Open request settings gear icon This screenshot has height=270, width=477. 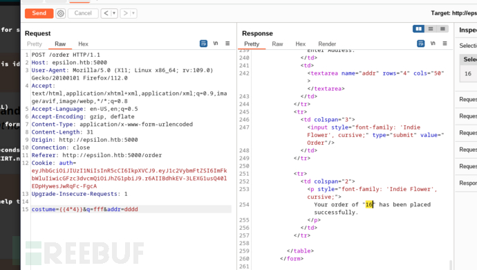(x=61, y=13)
